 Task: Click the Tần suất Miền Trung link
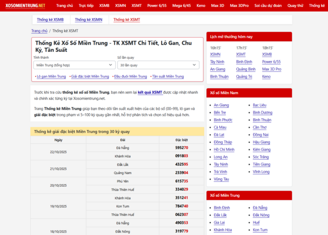pos(168,76)
